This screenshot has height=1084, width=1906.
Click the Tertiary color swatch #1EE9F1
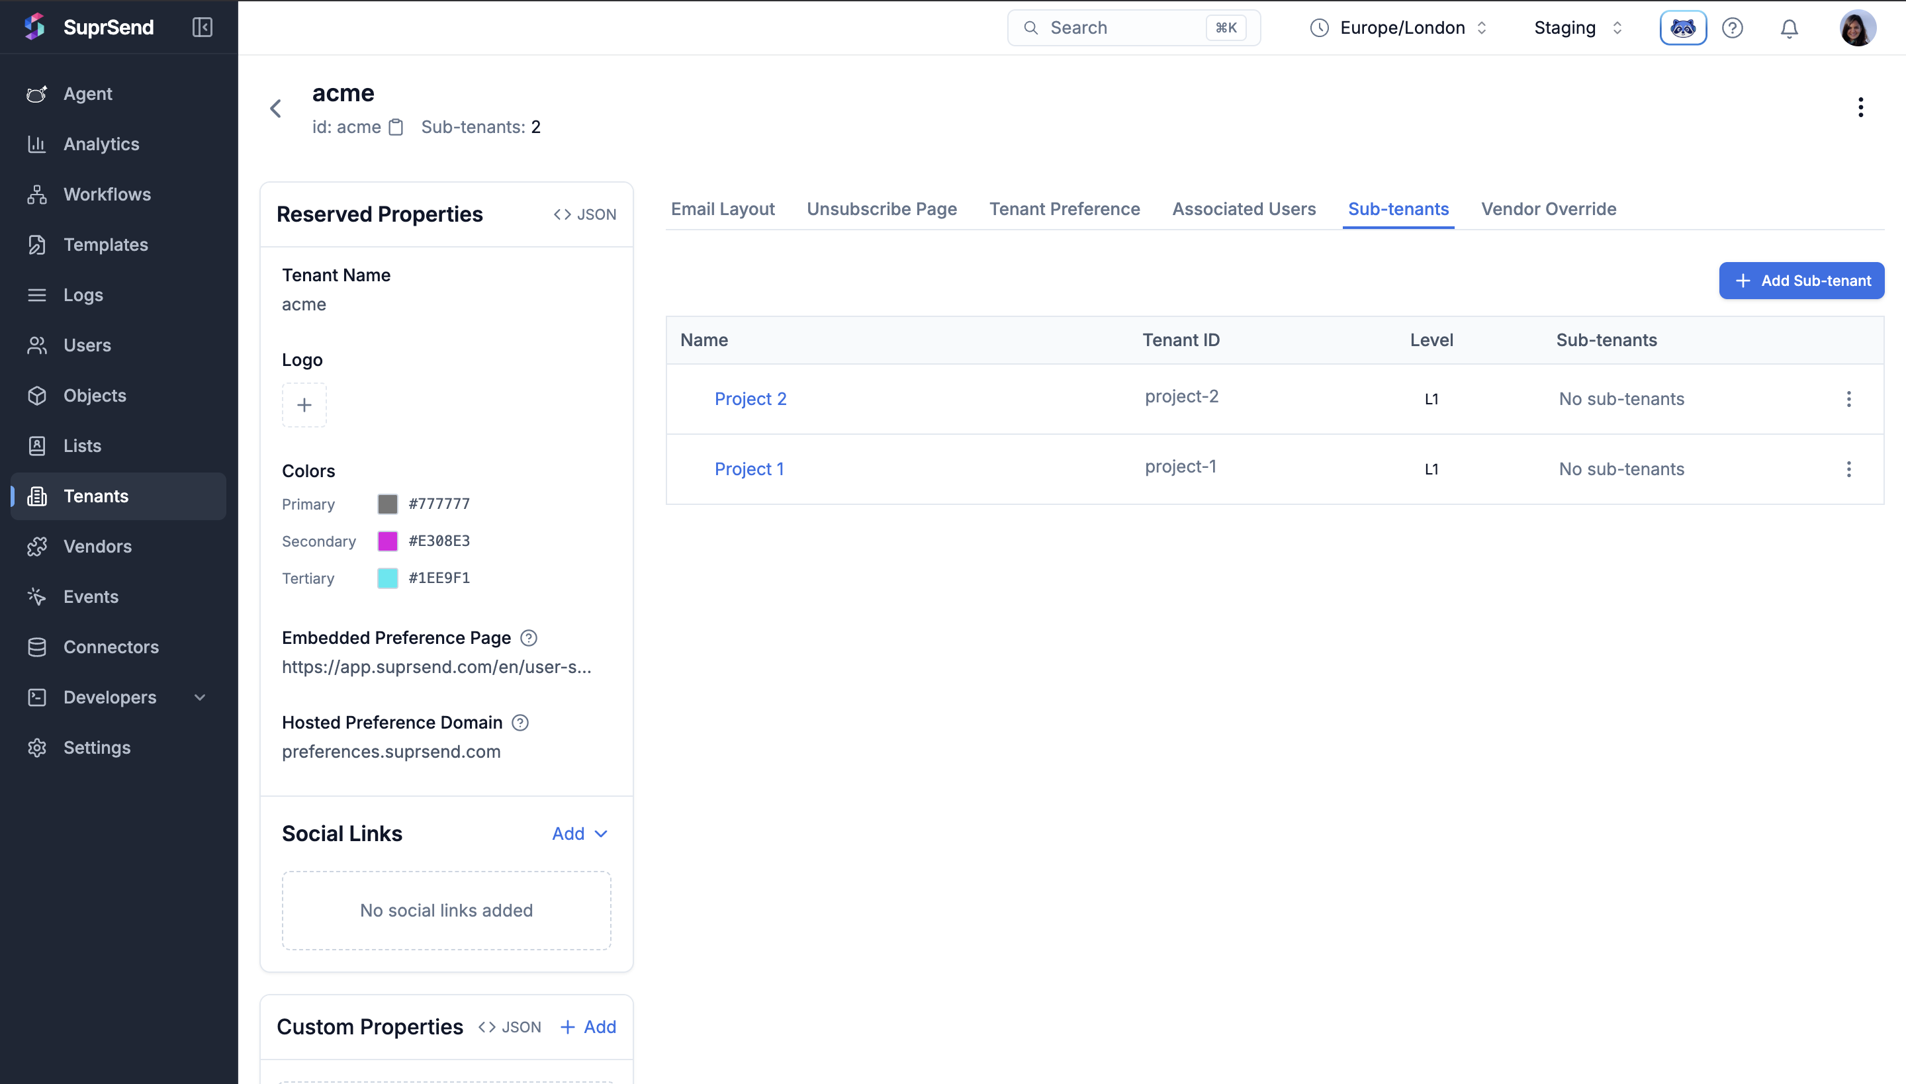pyautogui.click(x=388, y=578)
